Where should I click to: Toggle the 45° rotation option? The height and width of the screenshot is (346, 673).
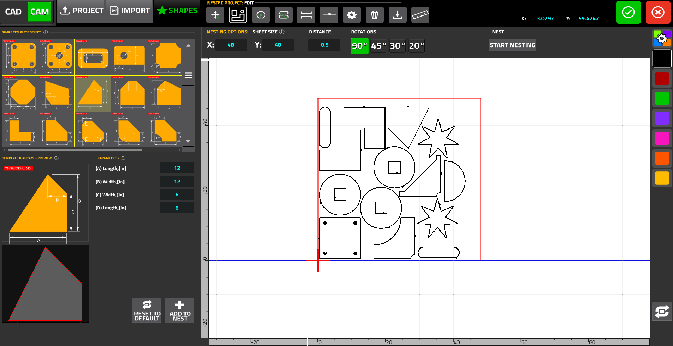point(378,46)
